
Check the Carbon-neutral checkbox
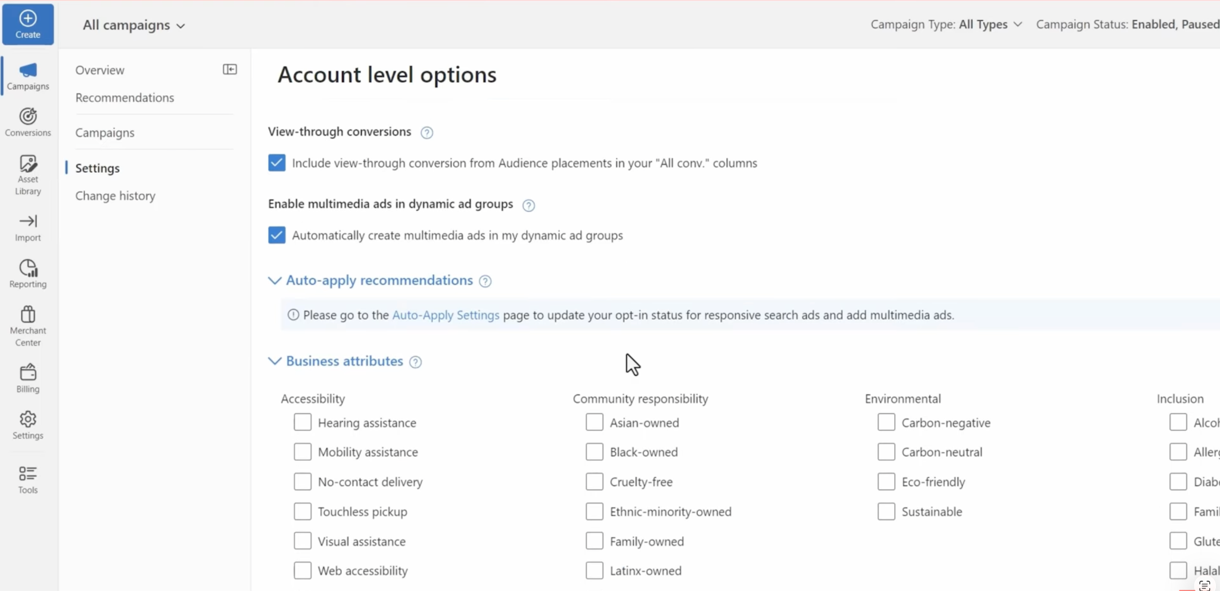886,452
